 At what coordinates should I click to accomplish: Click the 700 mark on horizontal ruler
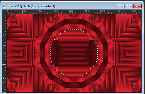(118, 11)
